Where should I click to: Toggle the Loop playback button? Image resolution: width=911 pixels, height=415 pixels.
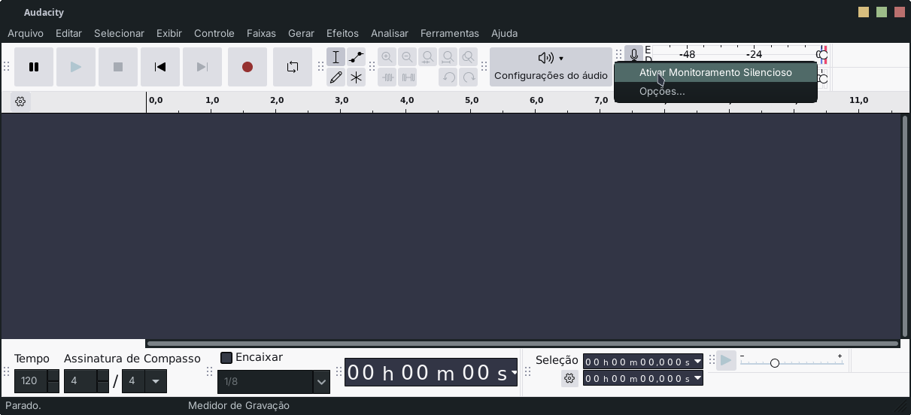293,67
